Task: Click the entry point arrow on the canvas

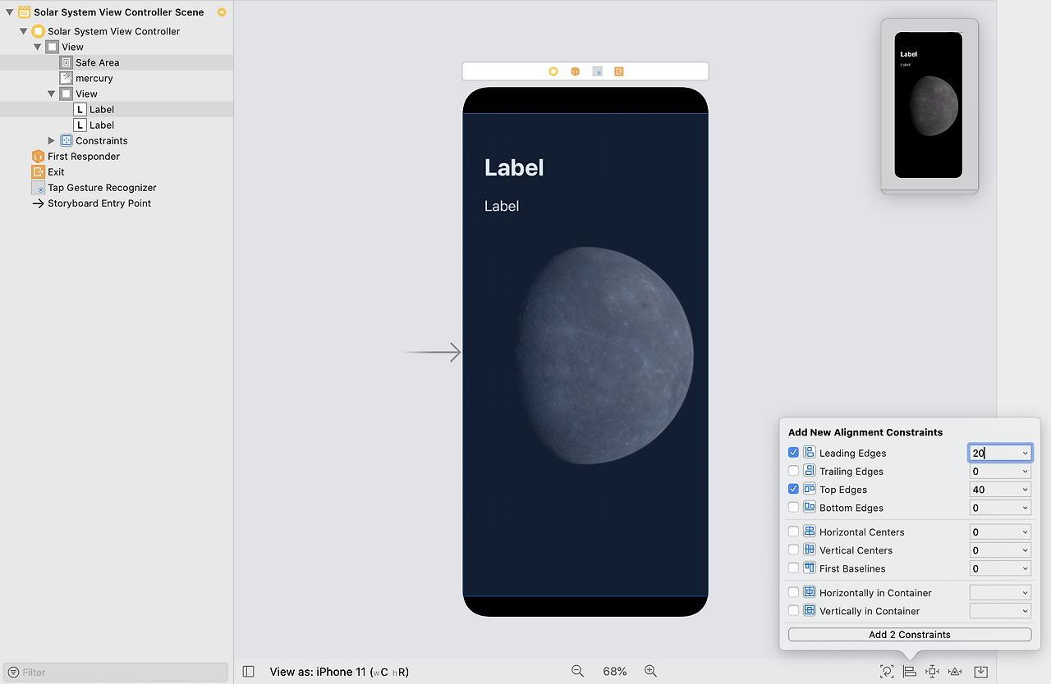Action: tap(433, 353)
